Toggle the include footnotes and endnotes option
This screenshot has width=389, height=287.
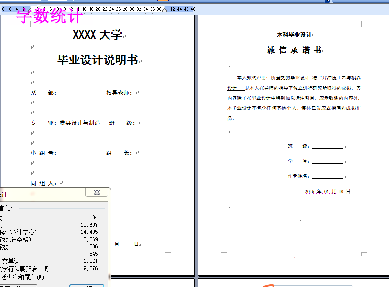[22, 277]
